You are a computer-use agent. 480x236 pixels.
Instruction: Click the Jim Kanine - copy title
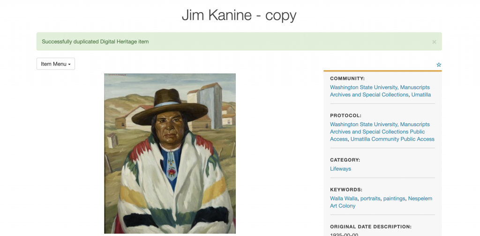(x=239, y=15)
